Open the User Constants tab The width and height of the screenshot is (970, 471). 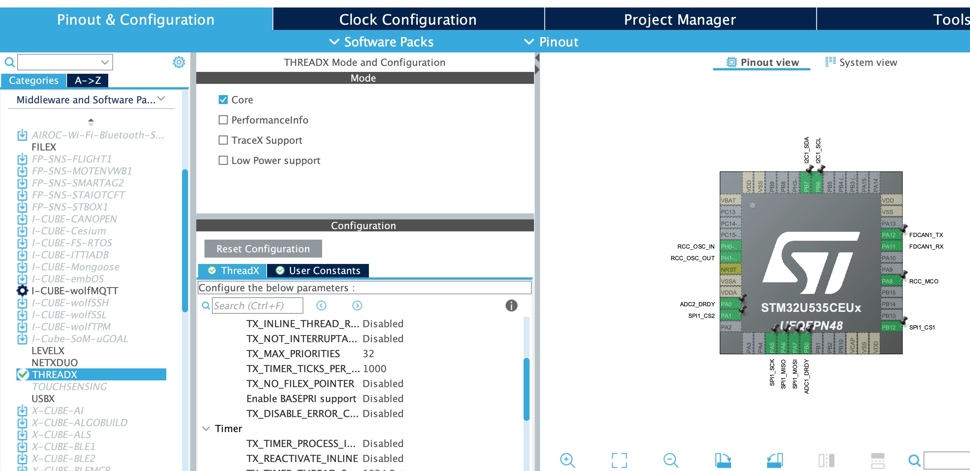point(318,270)
